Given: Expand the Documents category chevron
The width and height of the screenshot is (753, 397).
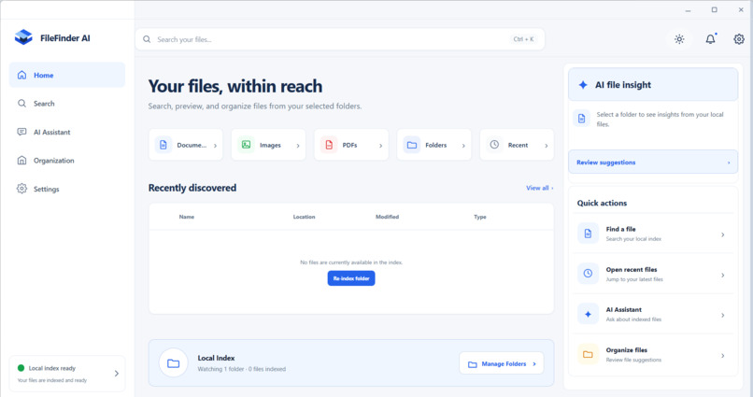Looking at the screenshot, I should point(215,146).
